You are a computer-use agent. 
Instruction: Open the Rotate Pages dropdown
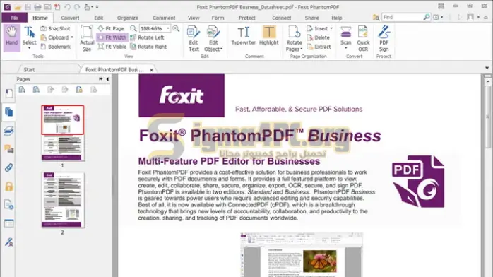[x=294, y=39]
